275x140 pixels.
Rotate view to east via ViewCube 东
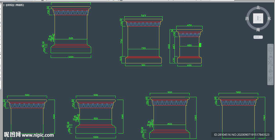(x=269, y=18)
